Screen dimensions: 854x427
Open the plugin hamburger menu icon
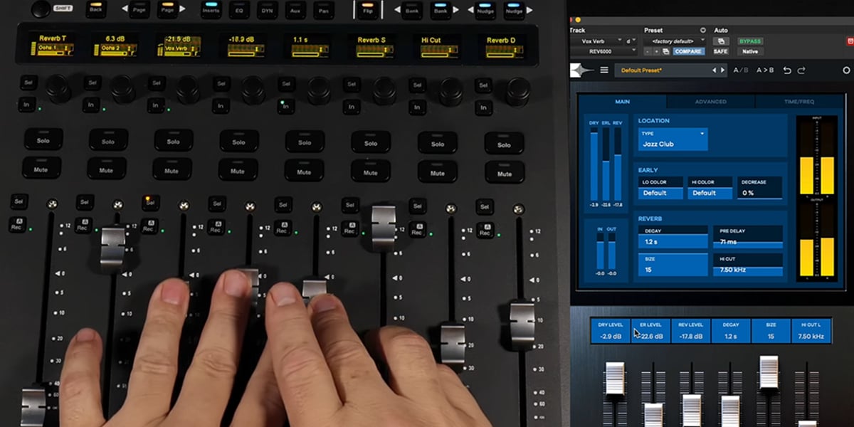click(604, 70)
